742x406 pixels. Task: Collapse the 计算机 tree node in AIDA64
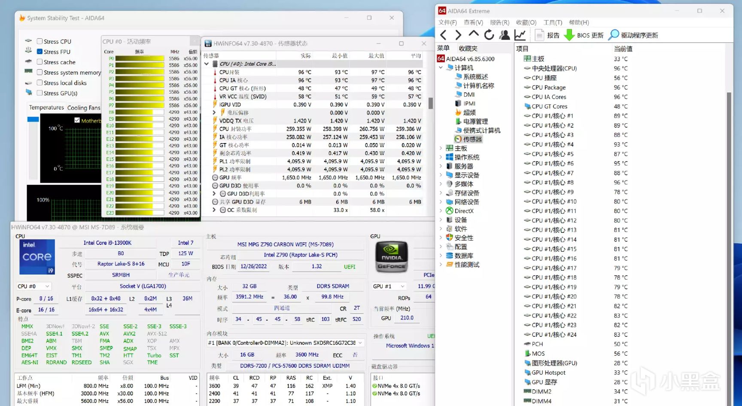coord(441,67)
